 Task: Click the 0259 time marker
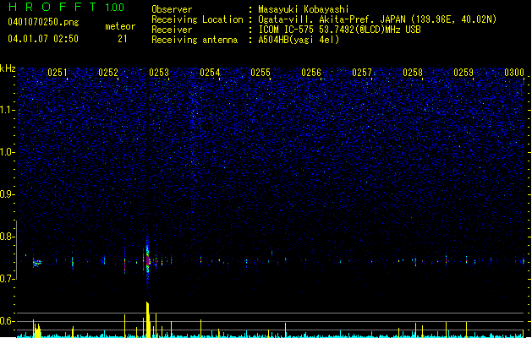[463, 73]
